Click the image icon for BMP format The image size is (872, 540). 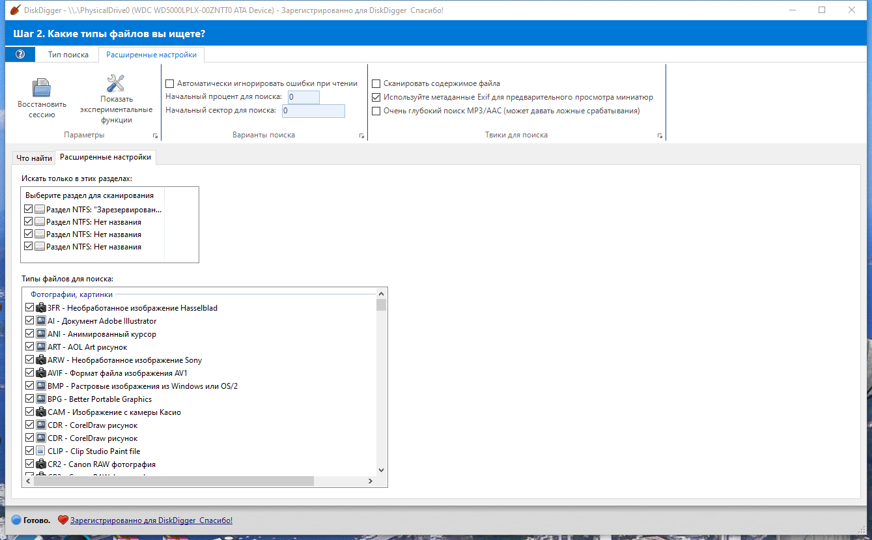(41, 386)
